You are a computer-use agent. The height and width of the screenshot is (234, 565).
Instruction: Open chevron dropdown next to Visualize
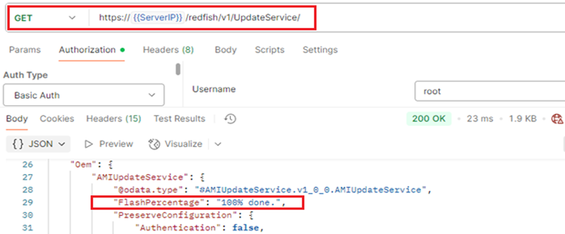click(x=218, y=144)
